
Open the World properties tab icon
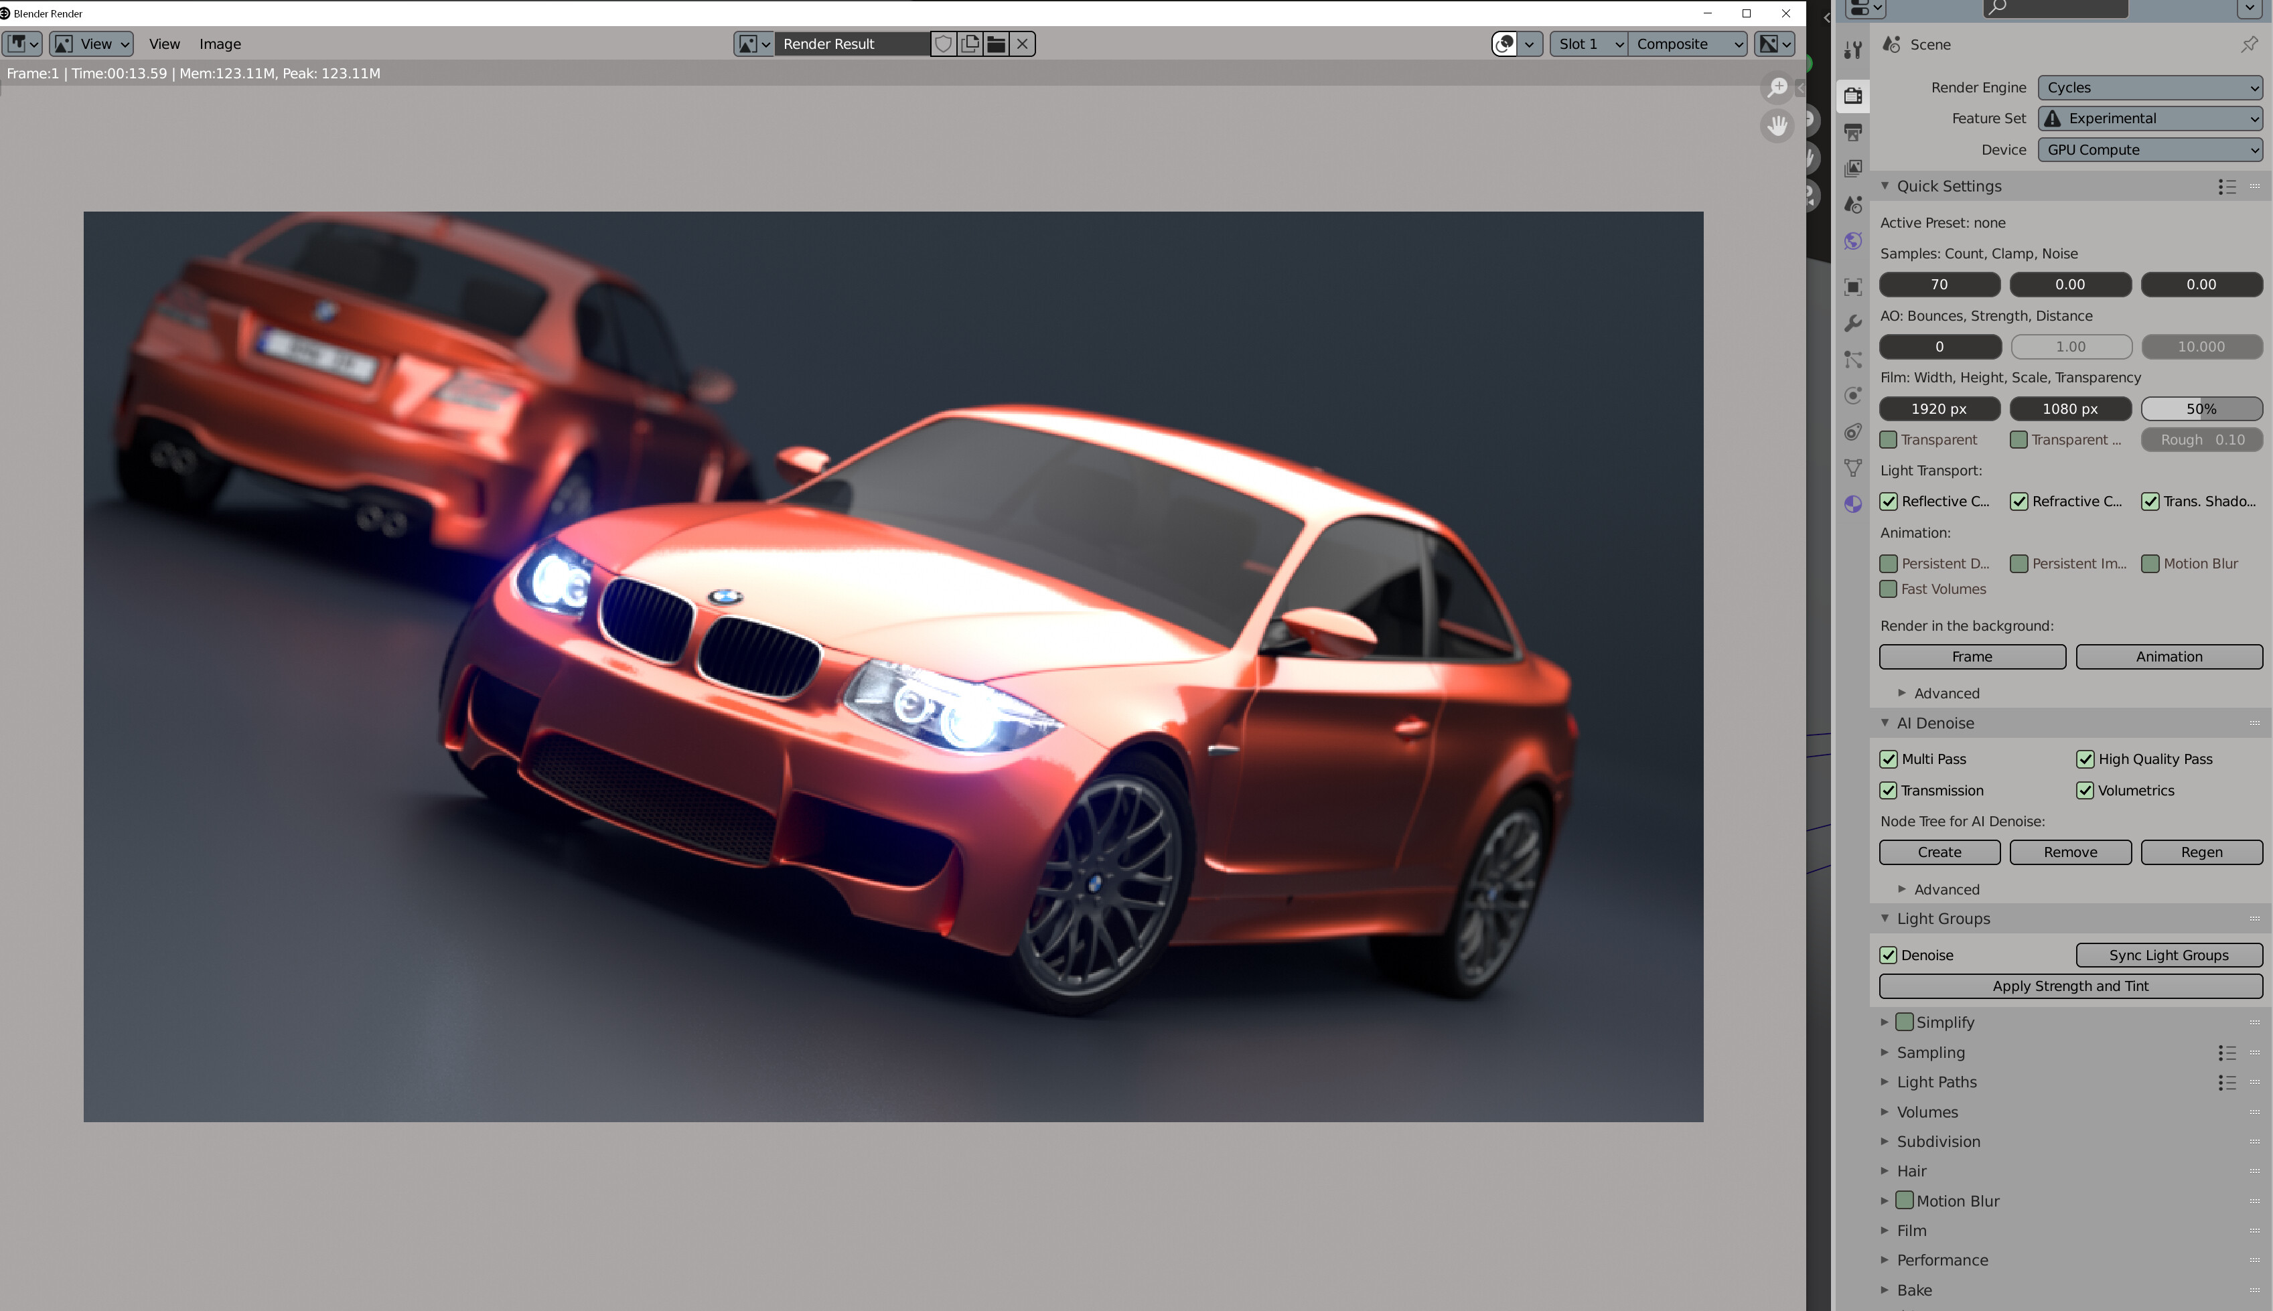tap(1852, 240)
